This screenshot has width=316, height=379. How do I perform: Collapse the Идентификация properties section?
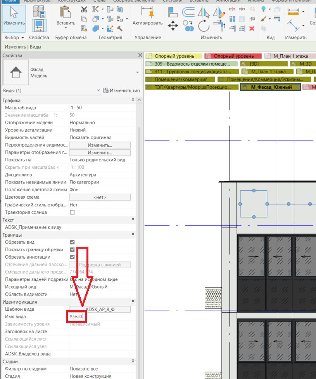point(133,301)
